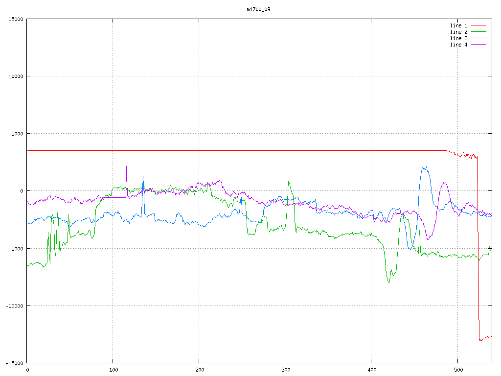Click the green line 2 legend sample
501x376 pixels.
[x=479, y=32]
